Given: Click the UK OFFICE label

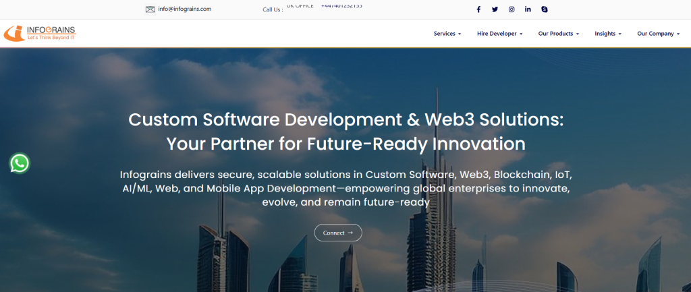Looking at the screenshot, I should (x=300, y=5).
